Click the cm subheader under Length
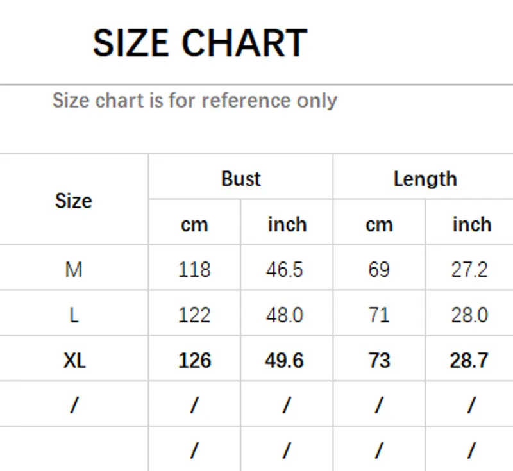This screenshot has width=513, height=471. (379, 224)
